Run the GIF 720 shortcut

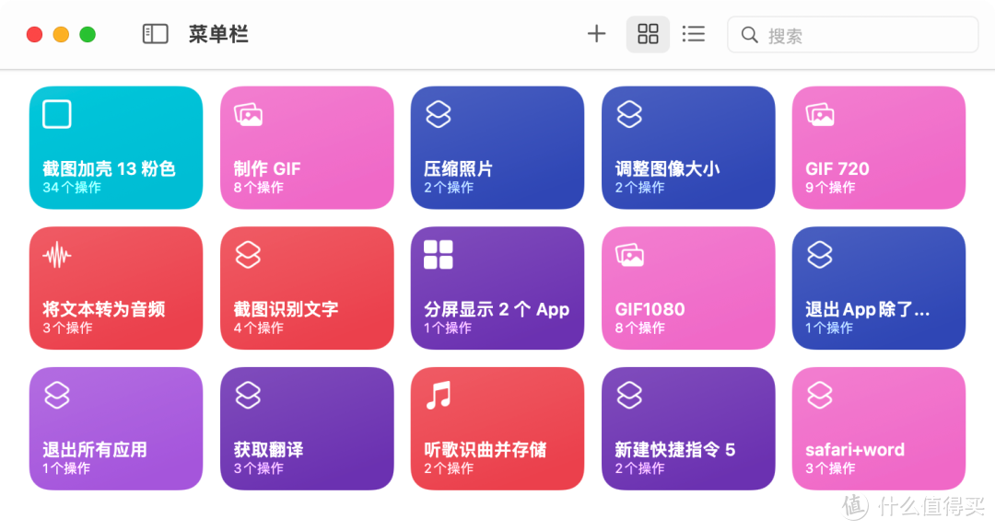(879, 148)
